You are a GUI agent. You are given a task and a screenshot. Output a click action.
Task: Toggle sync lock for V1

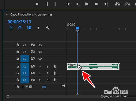33,59
